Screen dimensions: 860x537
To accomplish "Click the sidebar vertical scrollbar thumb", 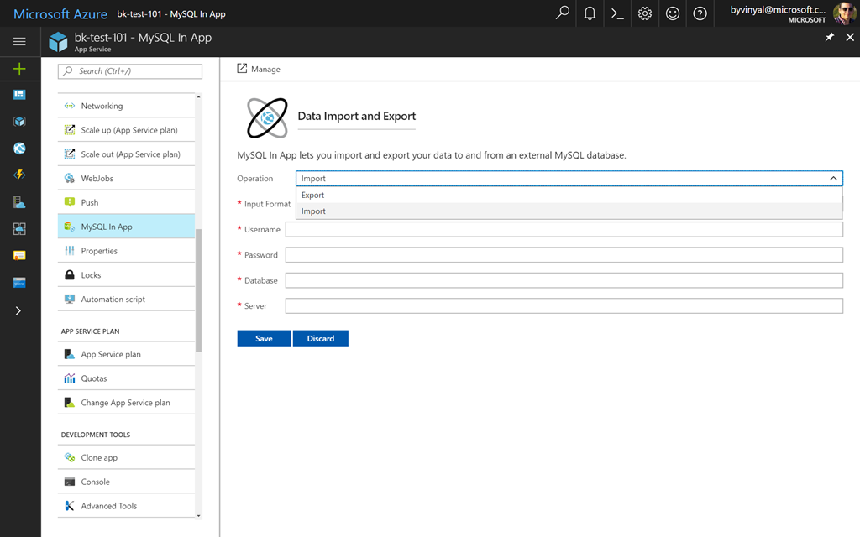I will pos(199,289).
